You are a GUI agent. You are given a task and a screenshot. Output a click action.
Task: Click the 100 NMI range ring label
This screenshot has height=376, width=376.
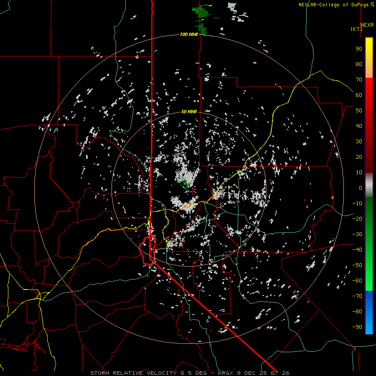[x=189, y=35]
